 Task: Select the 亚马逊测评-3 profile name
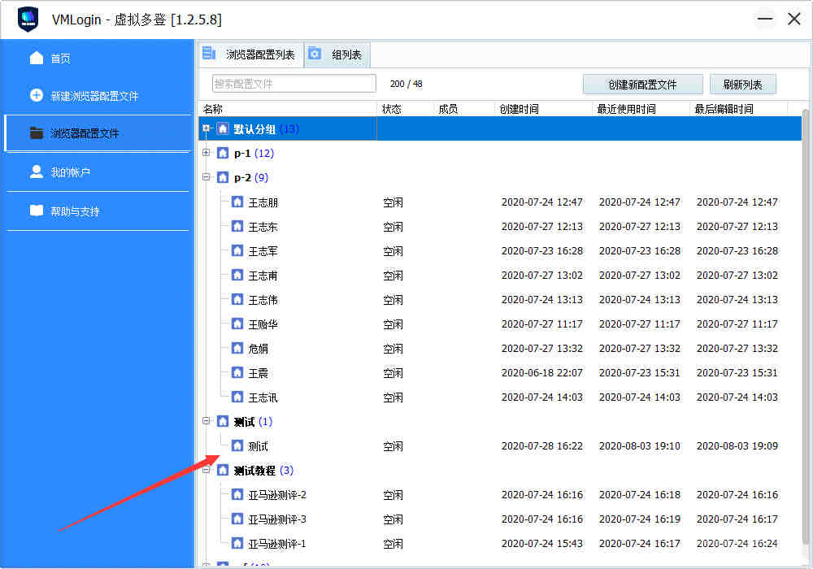(277, 519)
